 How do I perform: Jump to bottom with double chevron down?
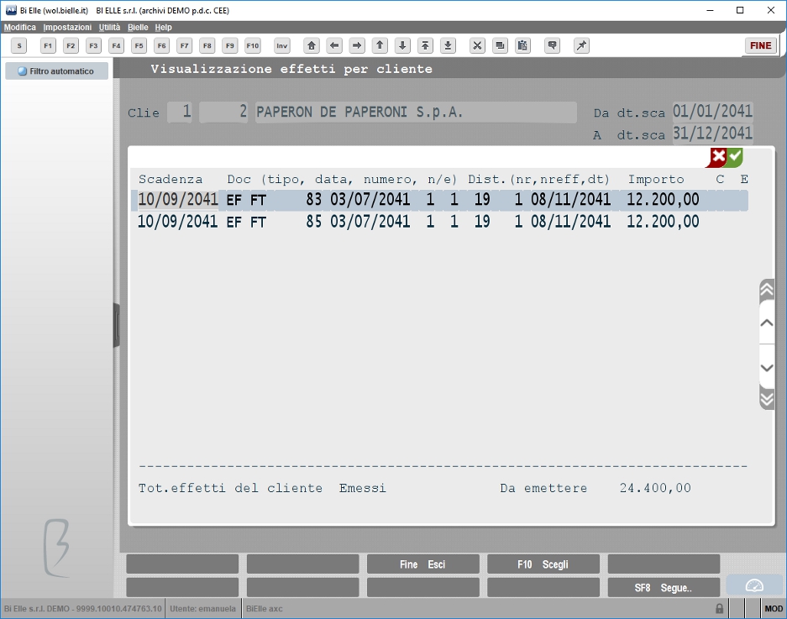pos(766,399)
